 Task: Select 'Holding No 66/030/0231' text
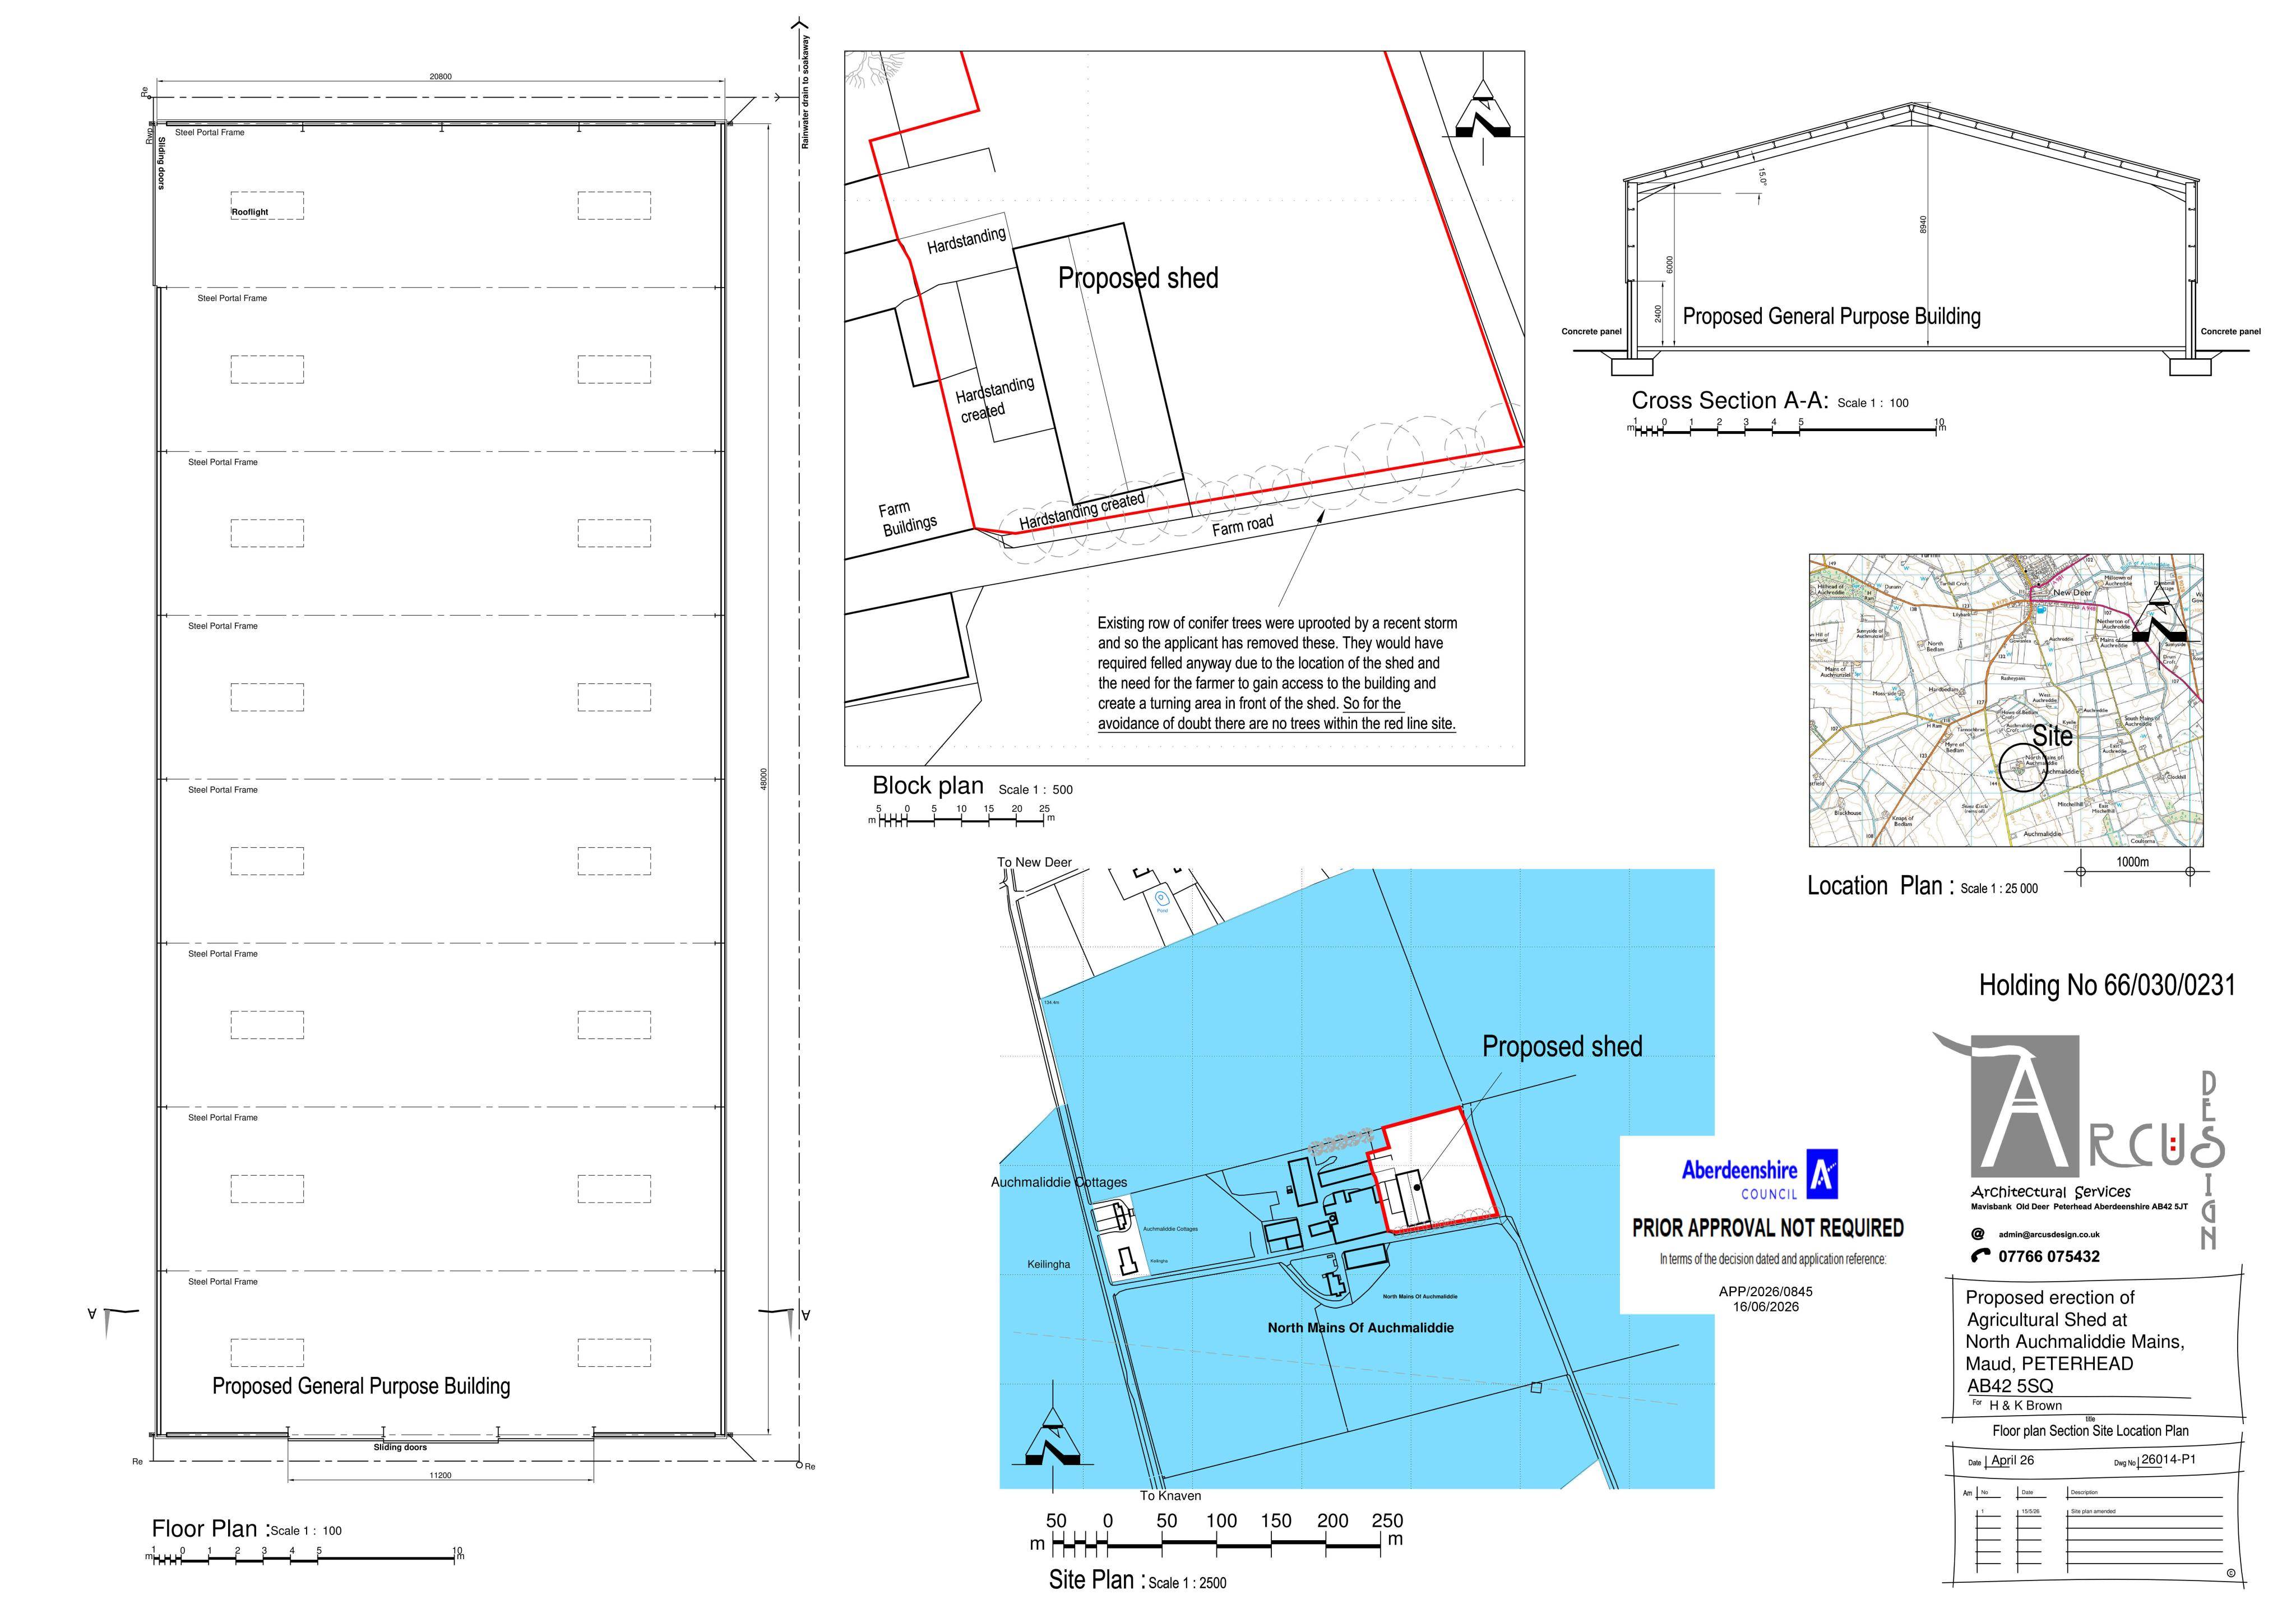2107,986
